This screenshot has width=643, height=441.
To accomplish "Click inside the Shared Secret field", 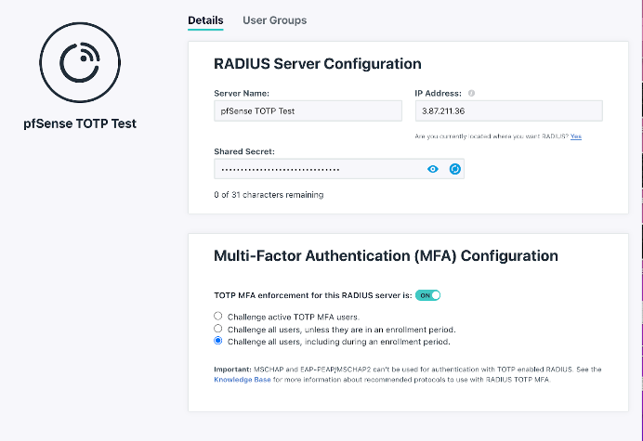I will pyautogui.click(x=316, y=169).
